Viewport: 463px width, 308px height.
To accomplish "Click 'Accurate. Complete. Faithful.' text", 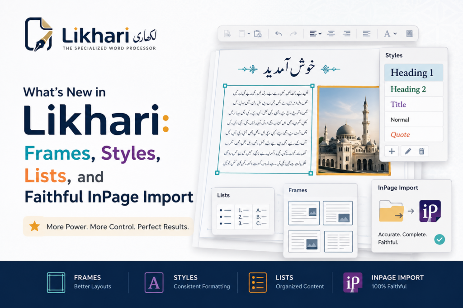I will click(x=402, y=239).
